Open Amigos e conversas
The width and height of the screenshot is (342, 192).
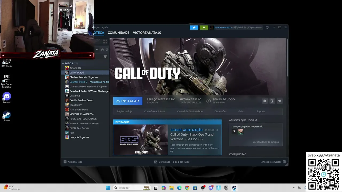(271, 162)
